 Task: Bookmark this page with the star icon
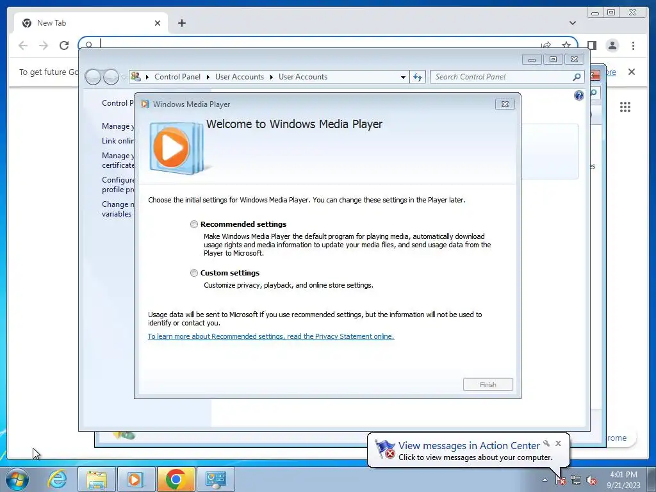tap(566, 45)
